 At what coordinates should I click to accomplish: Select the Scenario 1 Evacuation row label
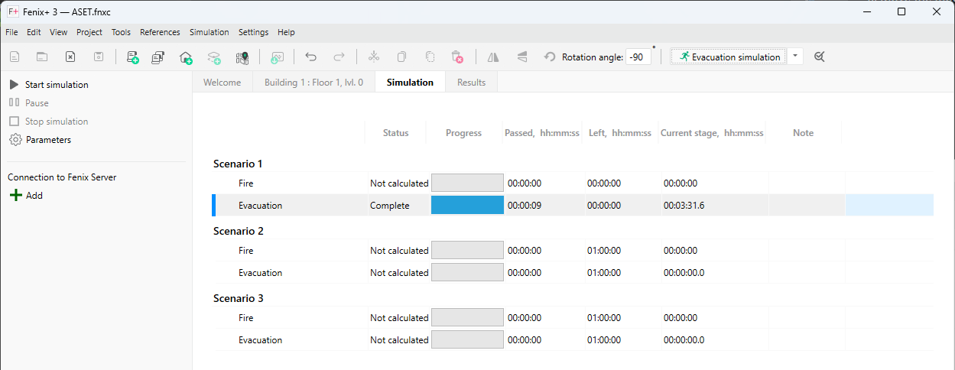(260, 206)
